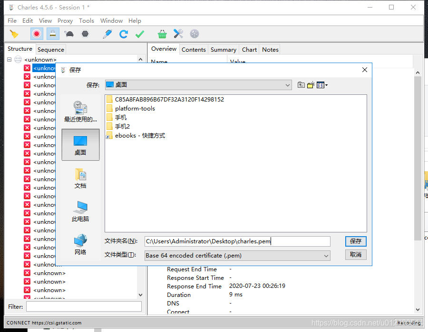Select the 桌面 shortcut in the sidebar
Screen dimensions: 428x332
[x=80, y=145]
